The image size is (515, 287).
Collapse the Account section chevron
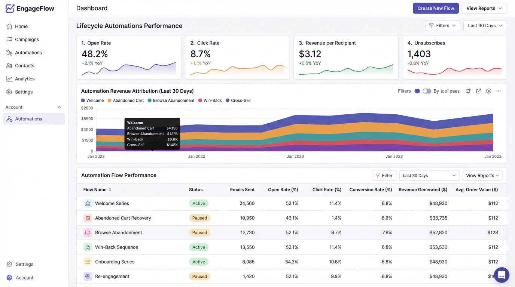pyautogui.click(x=59, y=107)
